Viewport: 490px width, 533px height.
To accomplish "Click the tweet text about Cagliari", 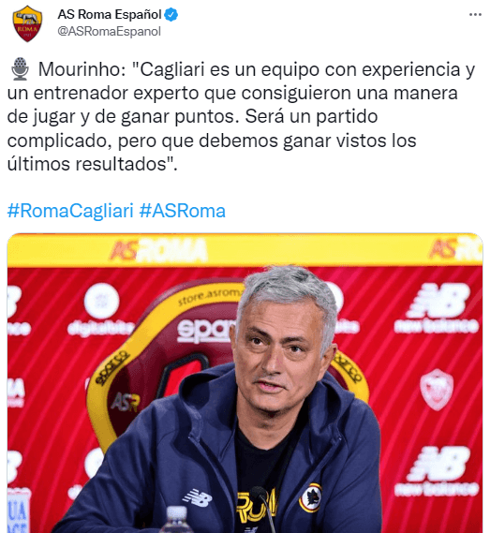I will tap(241, 116).
